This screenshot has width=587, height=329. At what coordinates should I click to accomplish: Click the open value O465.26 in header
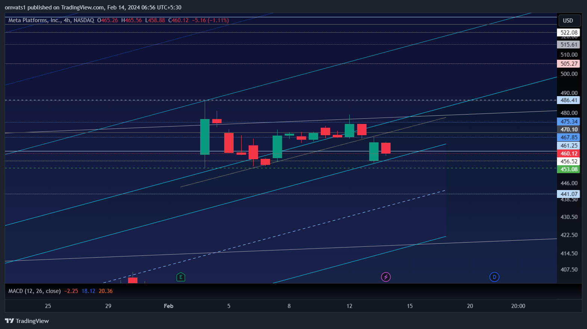(107, 20)
